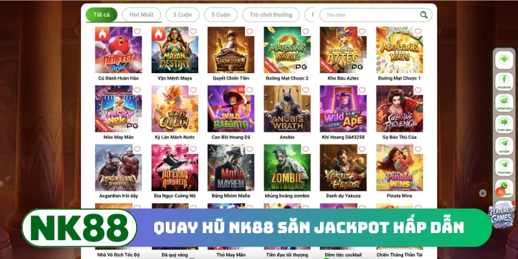Open the Perfect Strike game thumbnail
Screen dimensions: 518x259
(x=118, y=50)
